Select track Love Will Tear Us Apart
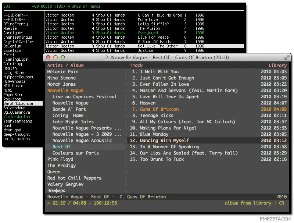 (x=208, y=97)
